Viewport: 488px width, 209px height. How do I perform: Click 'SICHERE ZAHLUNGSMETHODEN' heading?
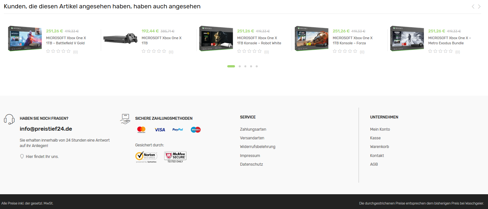coord(164,118)
